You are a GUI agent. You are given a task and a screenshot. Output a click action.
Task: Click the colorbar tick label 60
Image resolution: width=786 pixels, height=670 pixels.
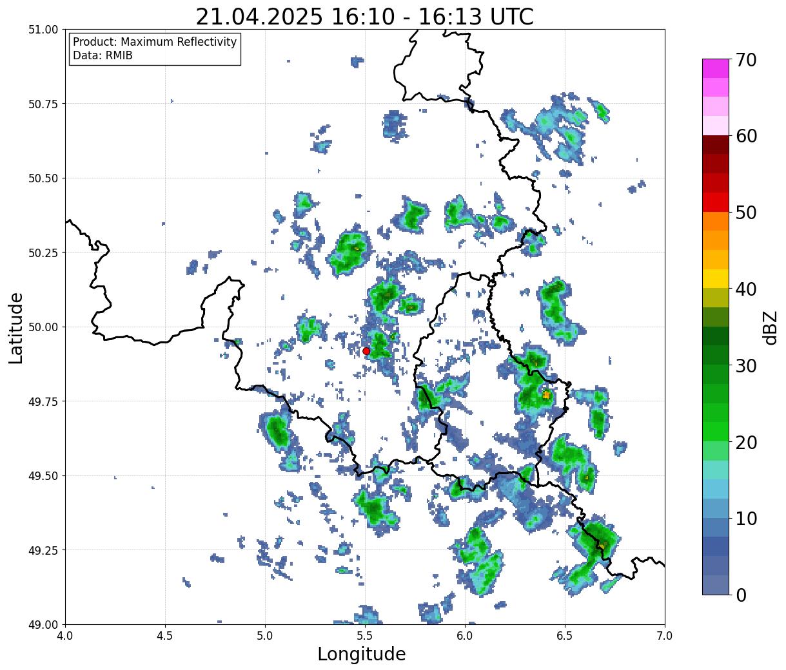(x=746, y=137)
